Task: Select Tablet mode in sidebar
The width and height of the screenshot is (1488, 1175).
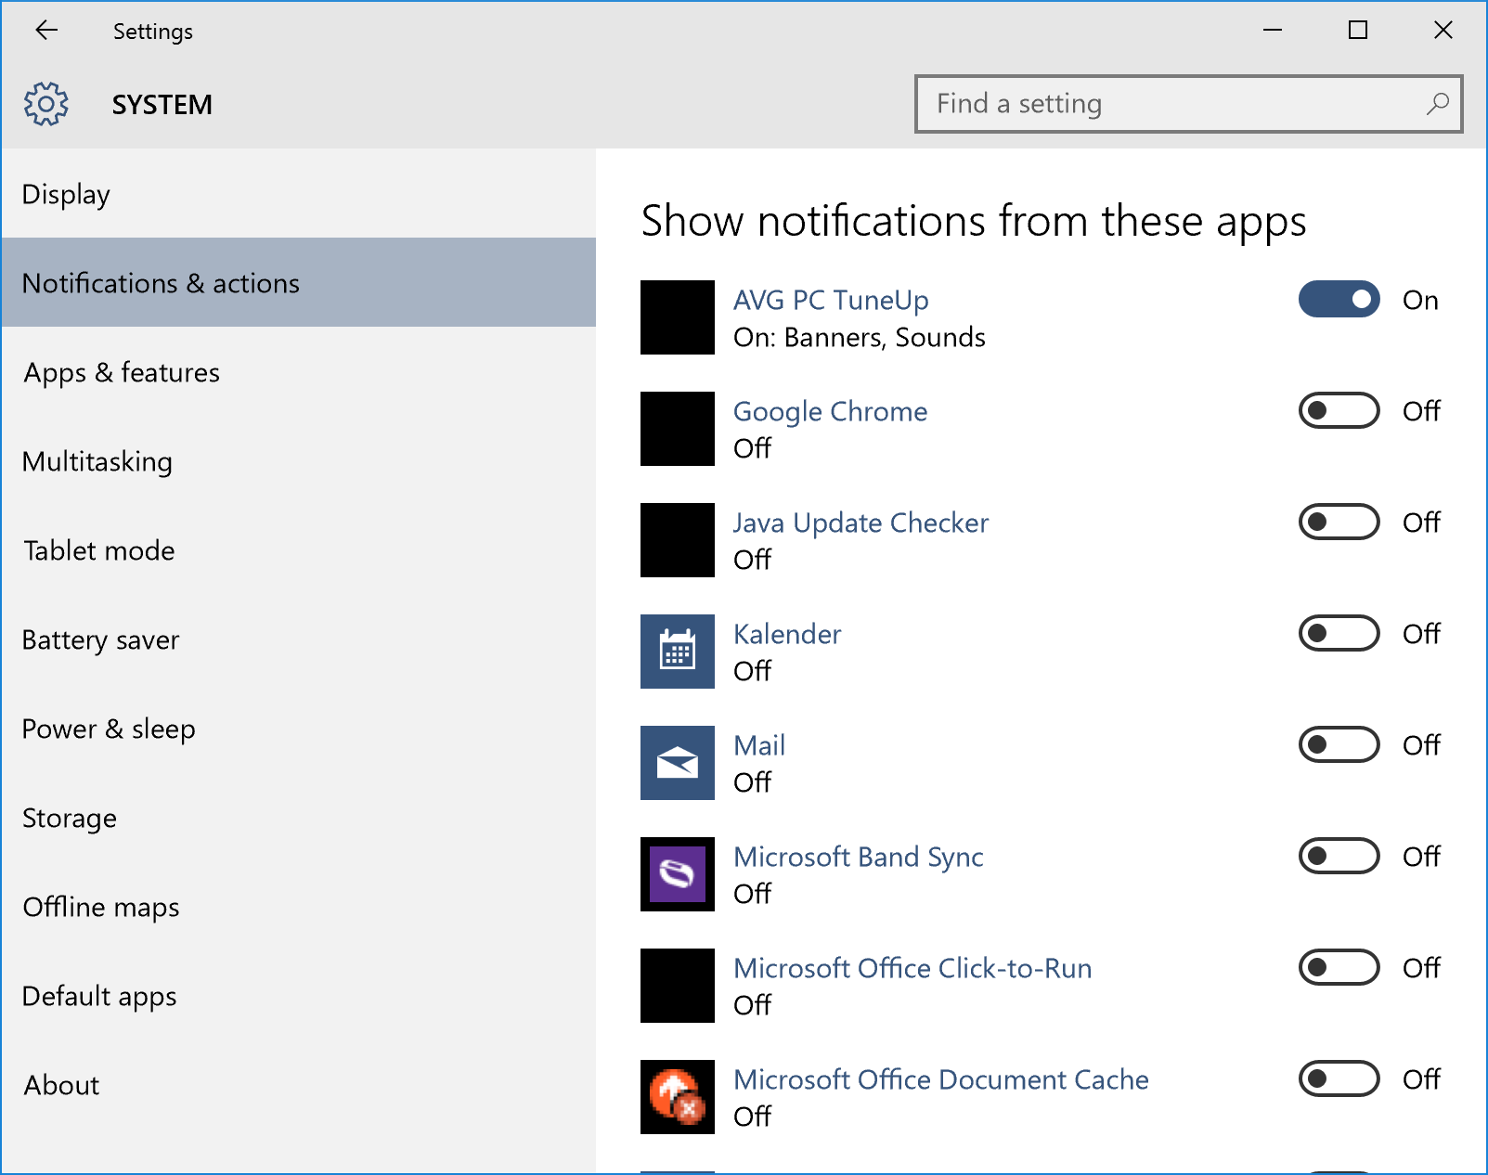Action: coord(298,549)
